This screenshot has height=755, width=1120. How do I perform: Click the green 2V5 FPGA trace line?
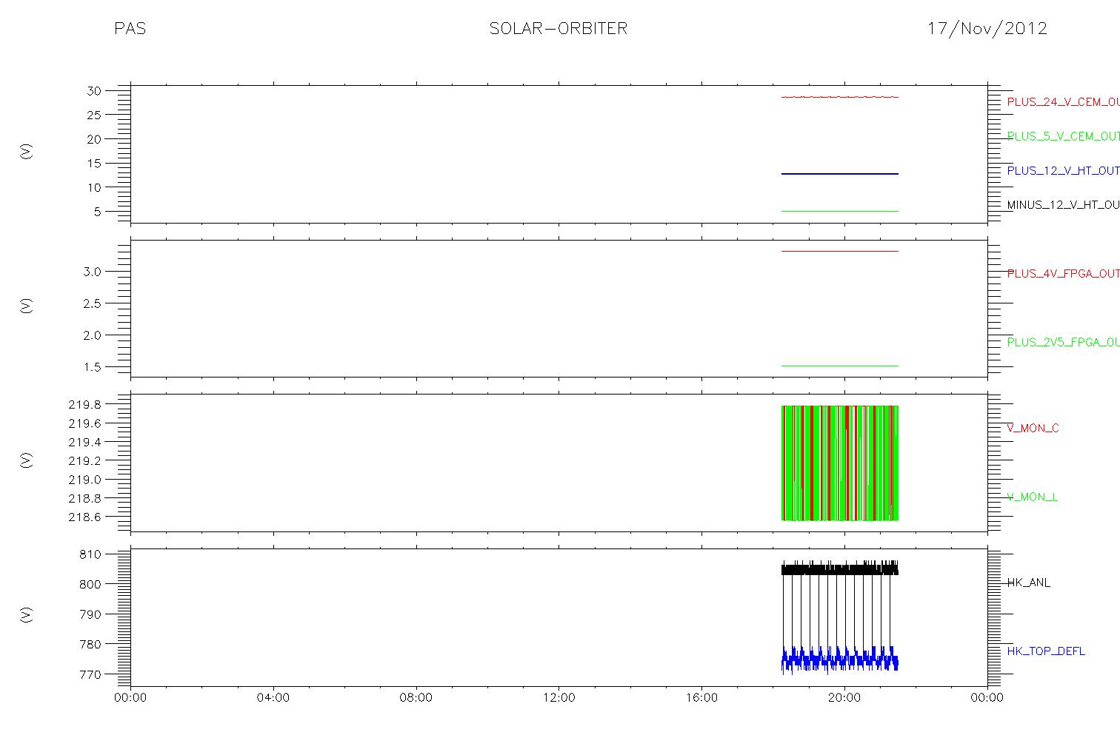(840, 366)
